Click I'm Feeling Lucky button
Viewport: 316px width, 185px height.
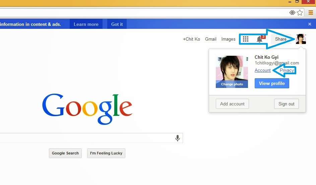[106, 153]
